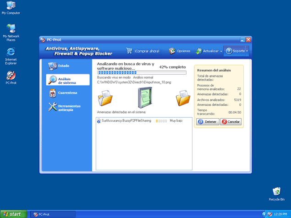
Task: Minimize the PC-Prot window
Action: [242, 39]
